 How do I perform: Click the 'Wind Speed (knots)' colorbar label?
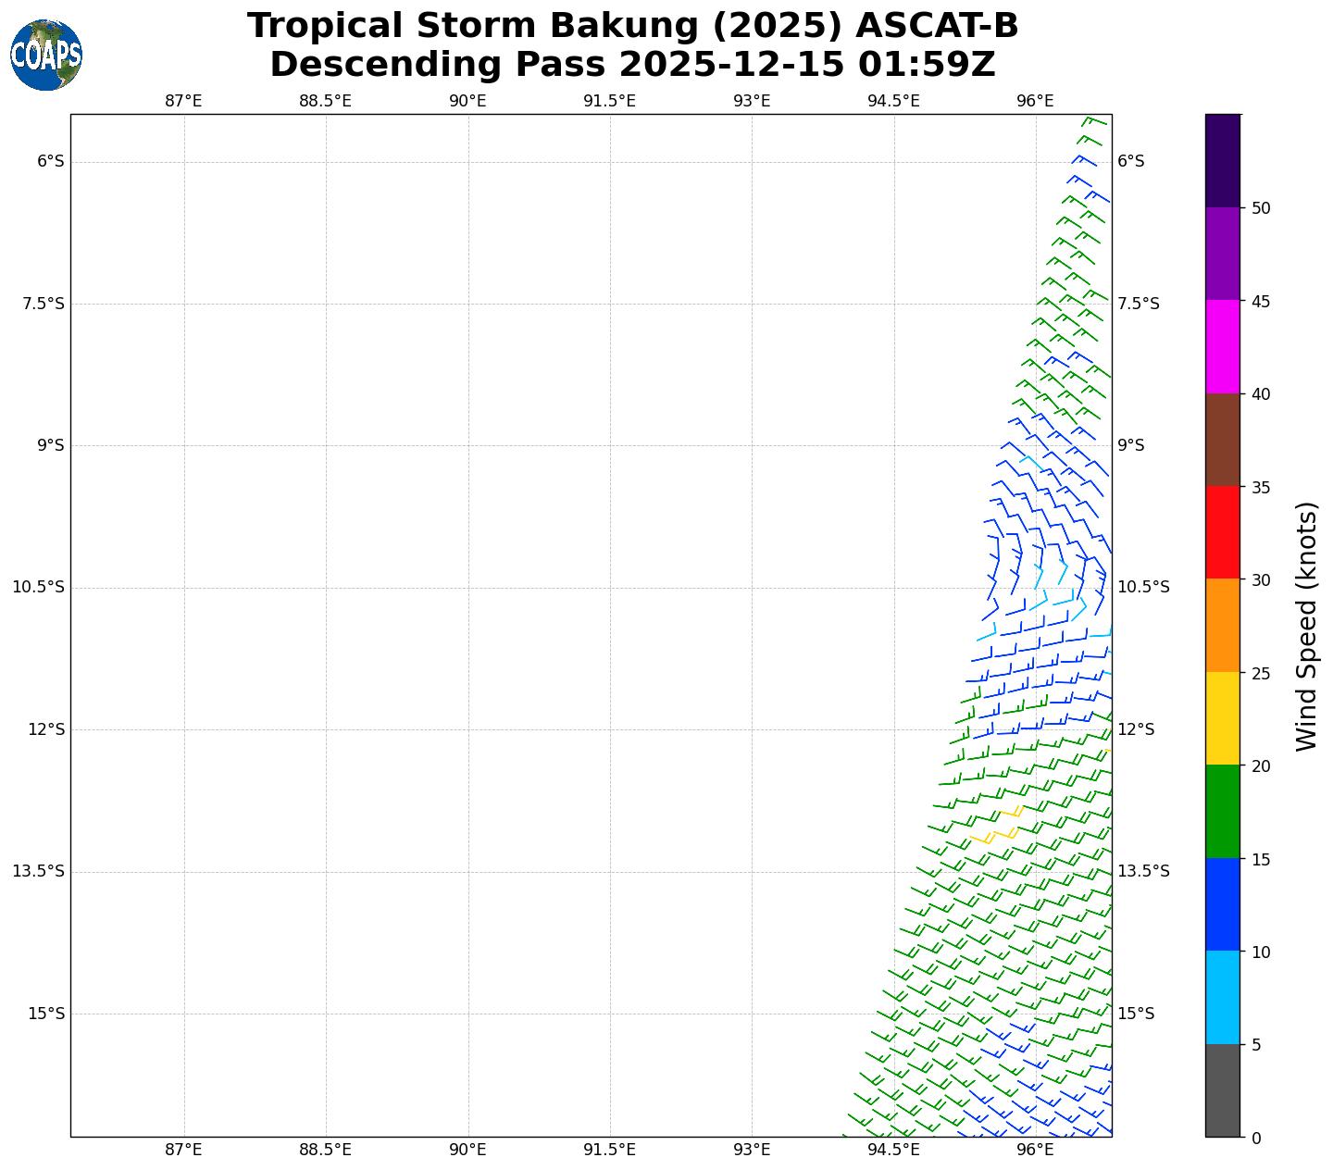click(x=1306, y=626)
